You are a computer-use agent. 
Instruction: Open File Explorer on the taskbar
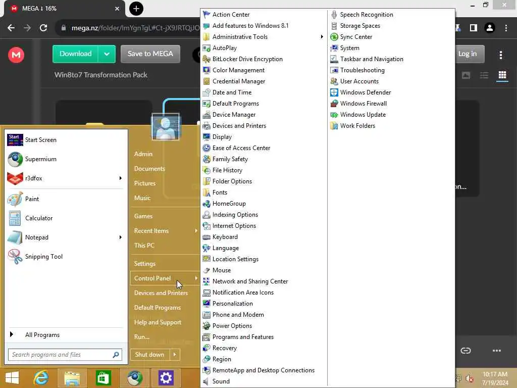click(x=72, y=378)
